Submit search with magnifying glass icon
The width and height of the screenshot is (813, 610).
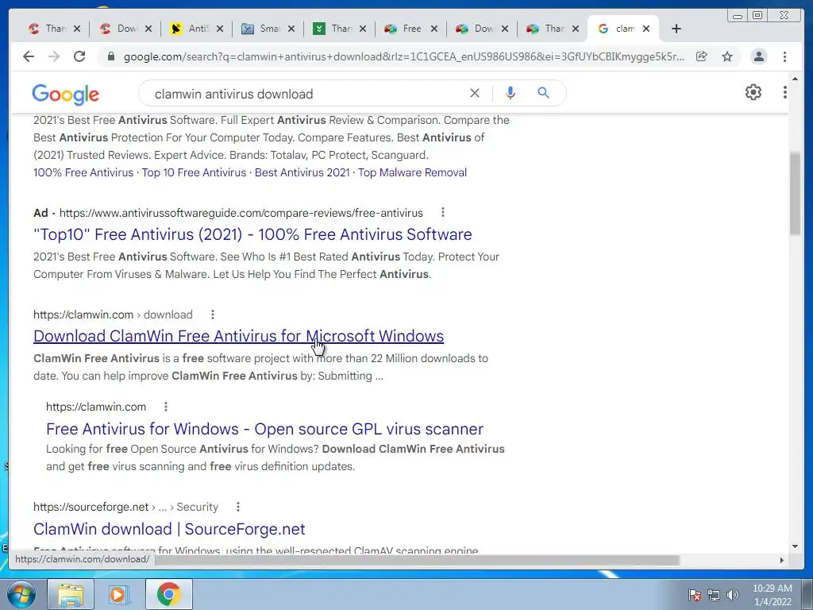543,93
